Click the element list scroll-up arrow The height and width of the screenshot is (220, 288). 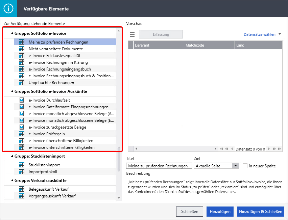pos(119,31)
